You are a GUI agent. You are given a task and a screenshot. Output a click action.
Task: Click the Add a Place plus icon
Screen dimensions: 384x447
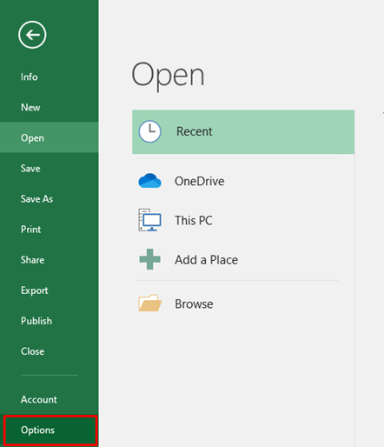[149, 259]
